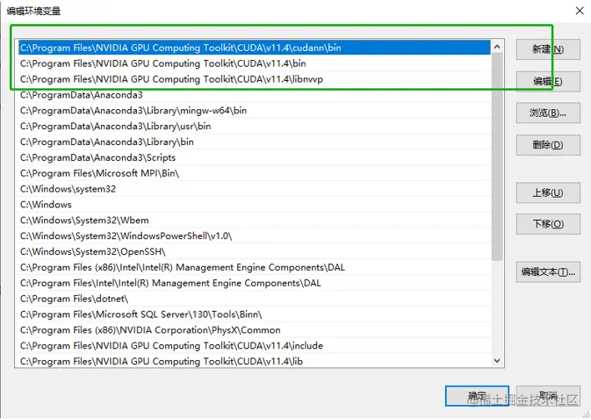The image size is (591, 420).
Task: Select Anaconda3\Library\usr\bin entry
Action: pyautogui.click(x=255, y=127)
